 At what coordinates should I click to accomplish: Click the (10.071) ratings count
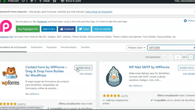coord(22,104)
